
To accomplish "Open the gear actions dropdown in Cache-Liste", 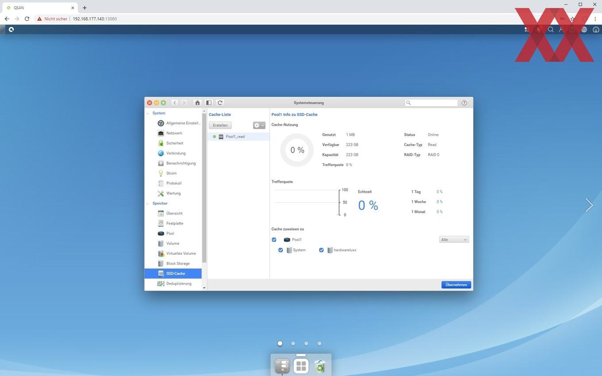I will coord(259,125).
